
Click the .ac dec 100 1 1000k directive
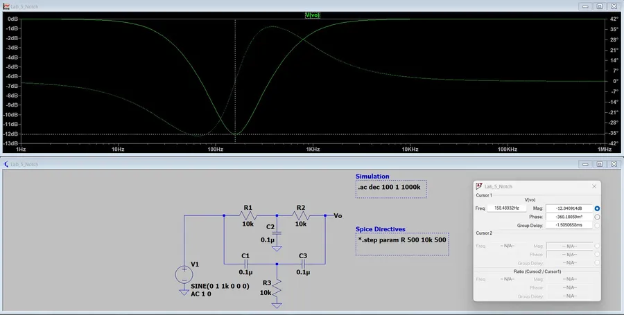[x=389, y=187]
